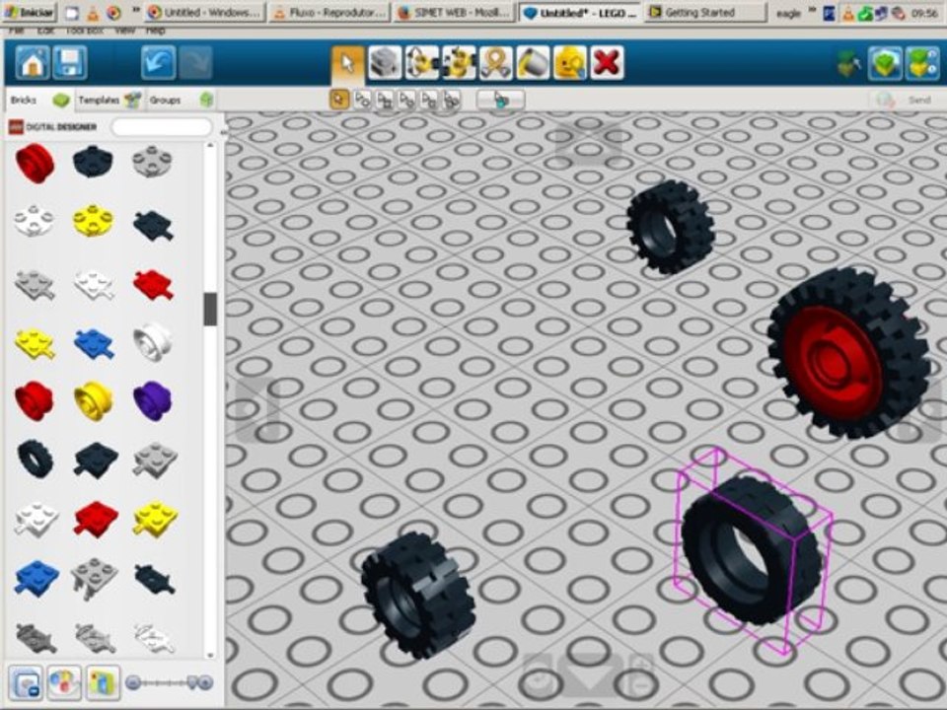Select the tire outlined in magenta
The height and width of the screenshot is (710, 947).
tap(752, 550)
